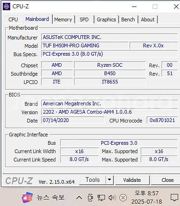The height and width of the screenshot is (206, 180).
Task: Open the About tab
Action: 148,19
